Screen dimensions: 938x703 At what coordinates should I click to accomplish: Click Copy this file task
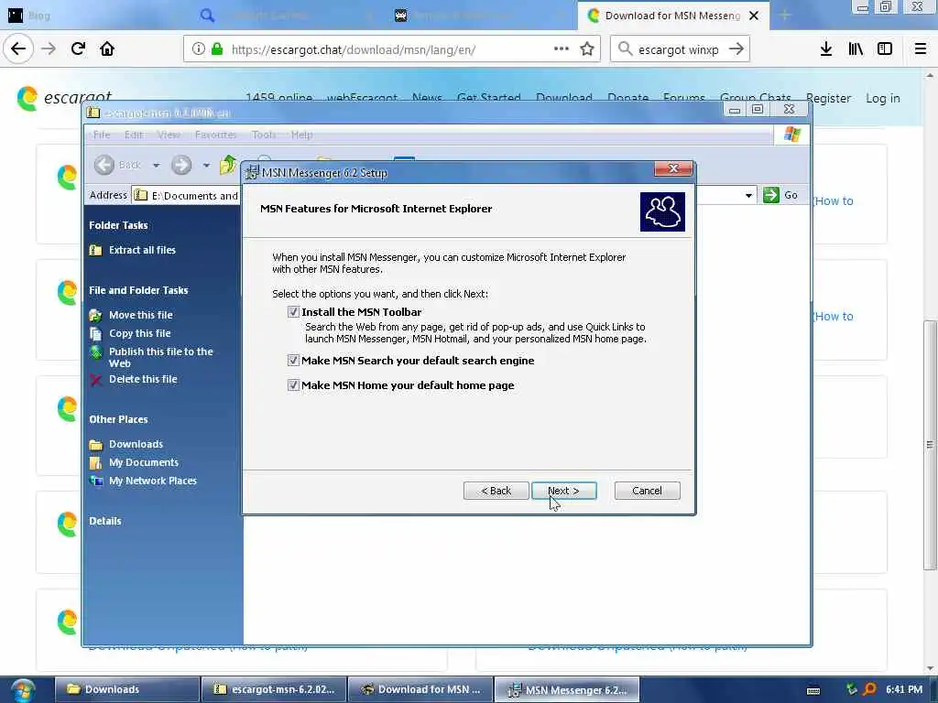(139, 333)
